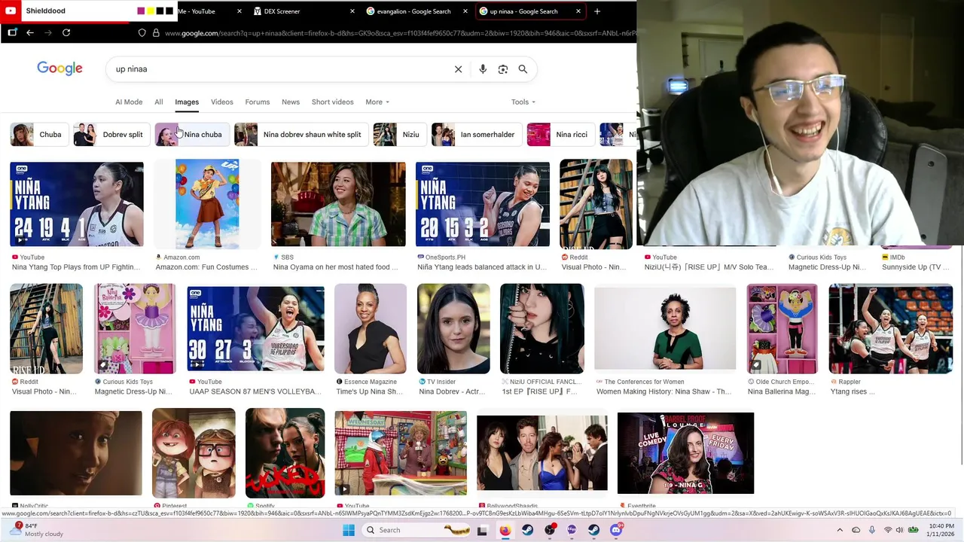Open 'Women Making History: Nina Shaw' image
The height and width of the screenshot is (542, 964).
point(665,328)
